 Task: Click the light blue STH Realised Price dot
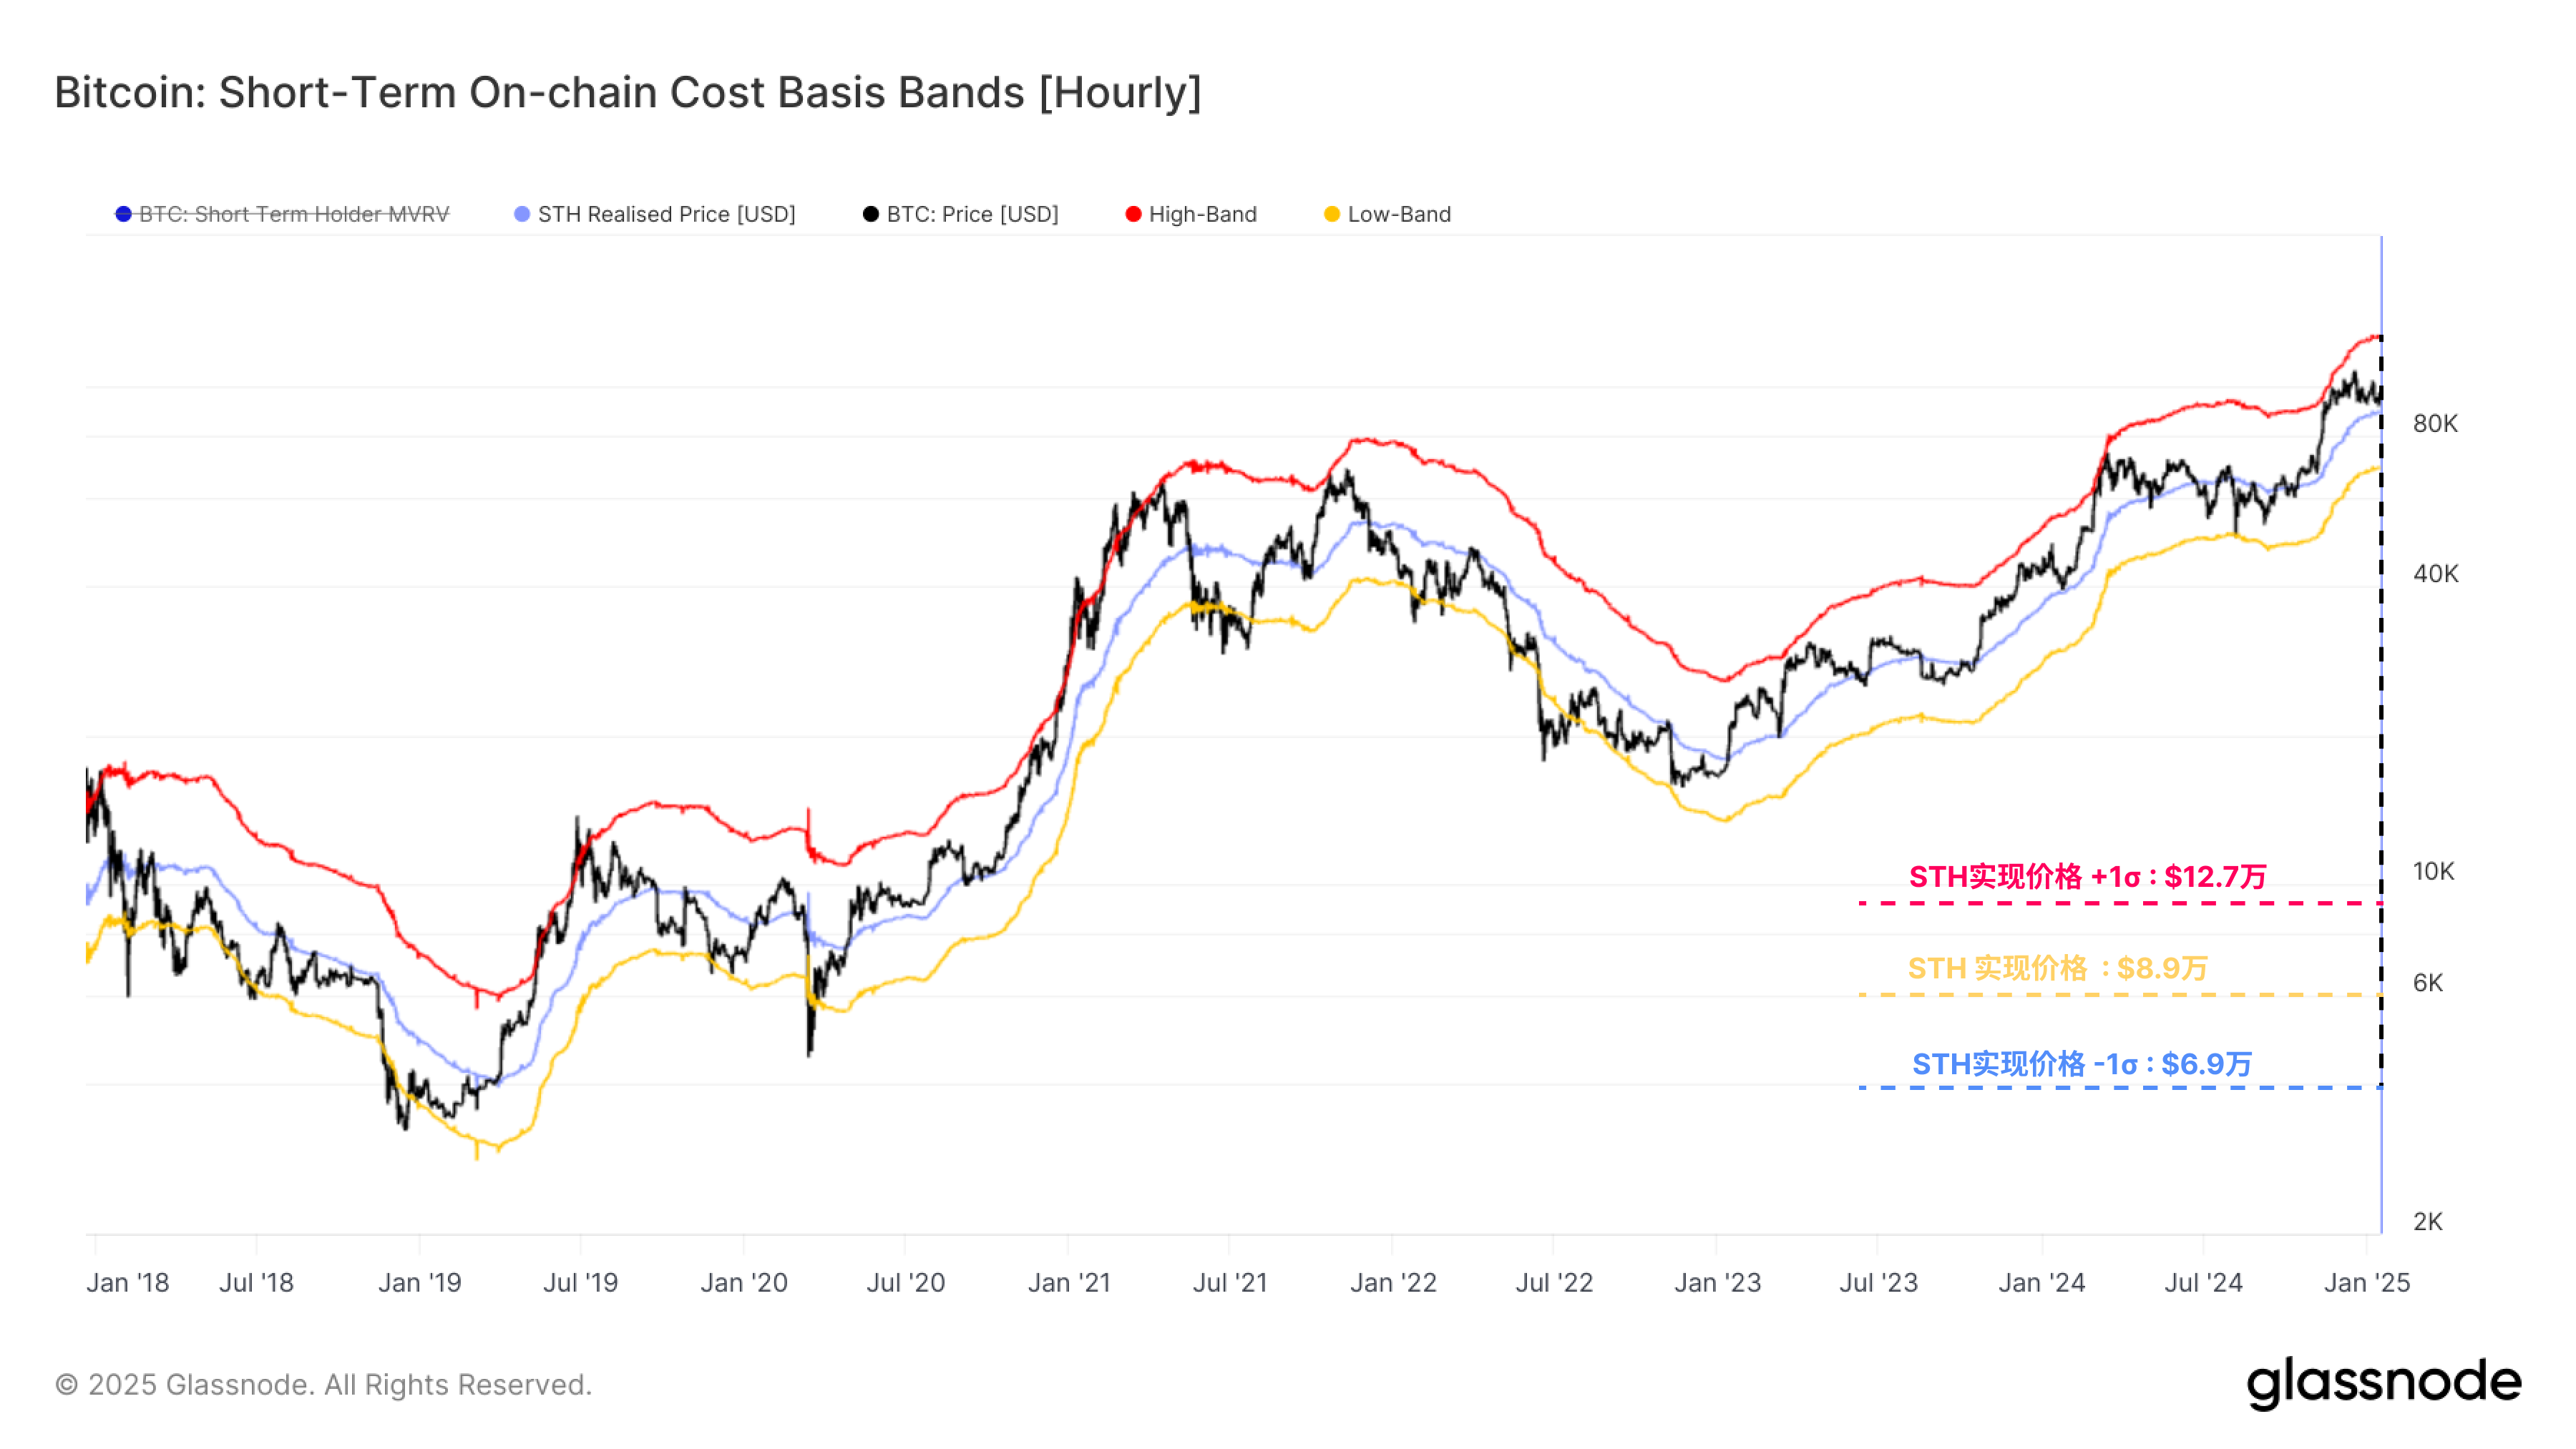pyautogui.click(x=521, y=214)
